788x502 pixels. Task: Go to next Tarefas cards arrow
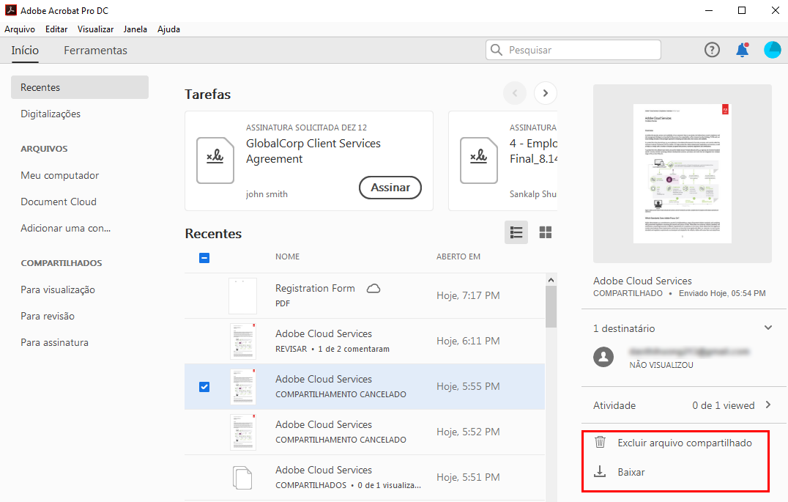coord(546,93)
